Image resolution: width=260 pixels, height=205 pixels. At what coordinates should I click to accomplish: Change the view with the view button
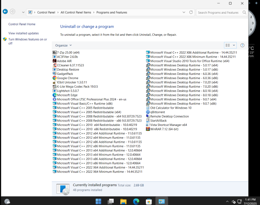(x=228, y=45)
